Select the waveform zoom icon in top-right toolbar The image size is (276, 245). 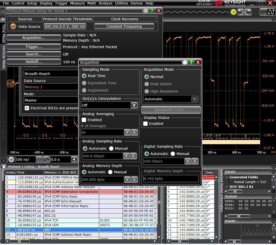coord(271,12)
